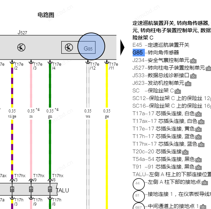Click the T17e /12 connector pin label
Viewport: 211px width, 209px height.
tap(95, 66)
